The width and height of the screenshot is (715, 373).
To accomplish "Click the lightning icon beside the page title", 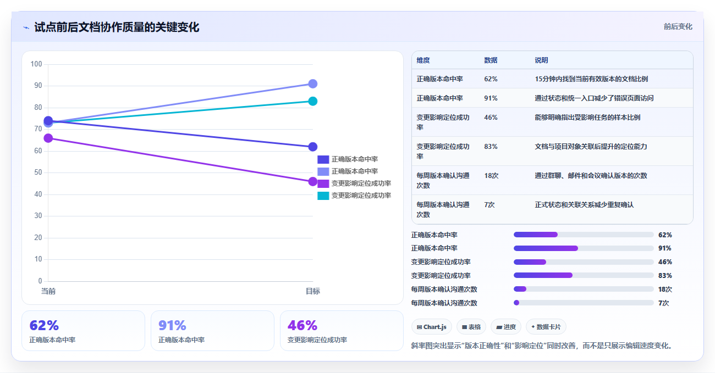I will coord(26,27).
